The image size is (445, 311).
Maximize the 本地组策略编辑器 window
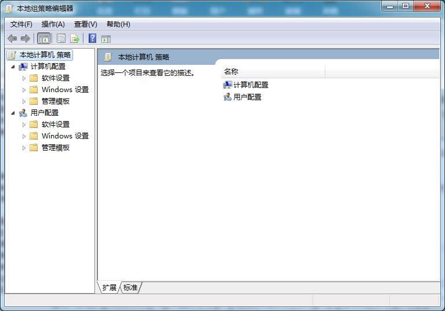(x=406, y=6)
